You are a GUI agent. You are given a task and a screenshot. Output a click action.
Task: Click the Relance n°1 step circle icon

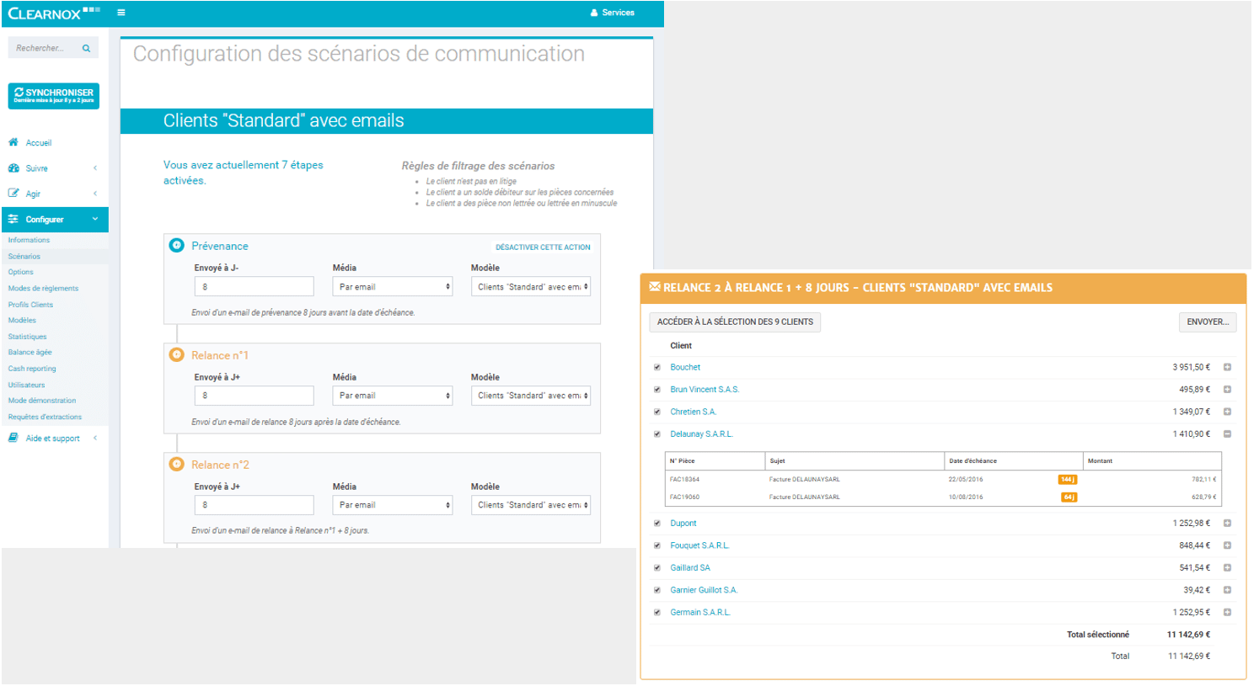(177, 355)
